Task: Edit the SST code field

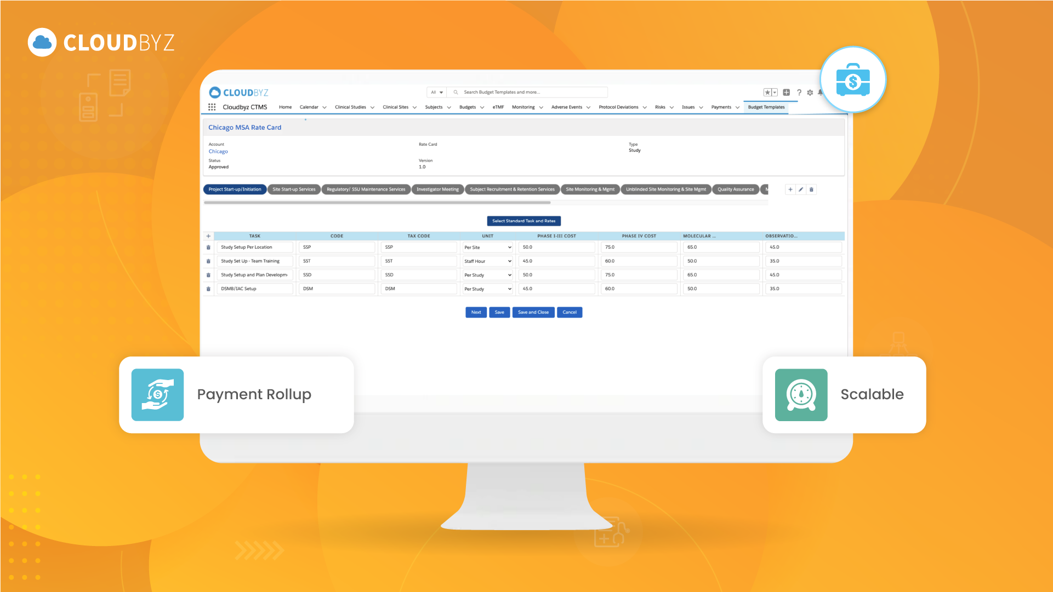Action: pyautogui.click(x=337, y=261)
